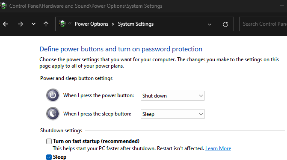The image size is (287, 160).
Task: Click the sleep button moon icon
Action: tap(53, 114)
